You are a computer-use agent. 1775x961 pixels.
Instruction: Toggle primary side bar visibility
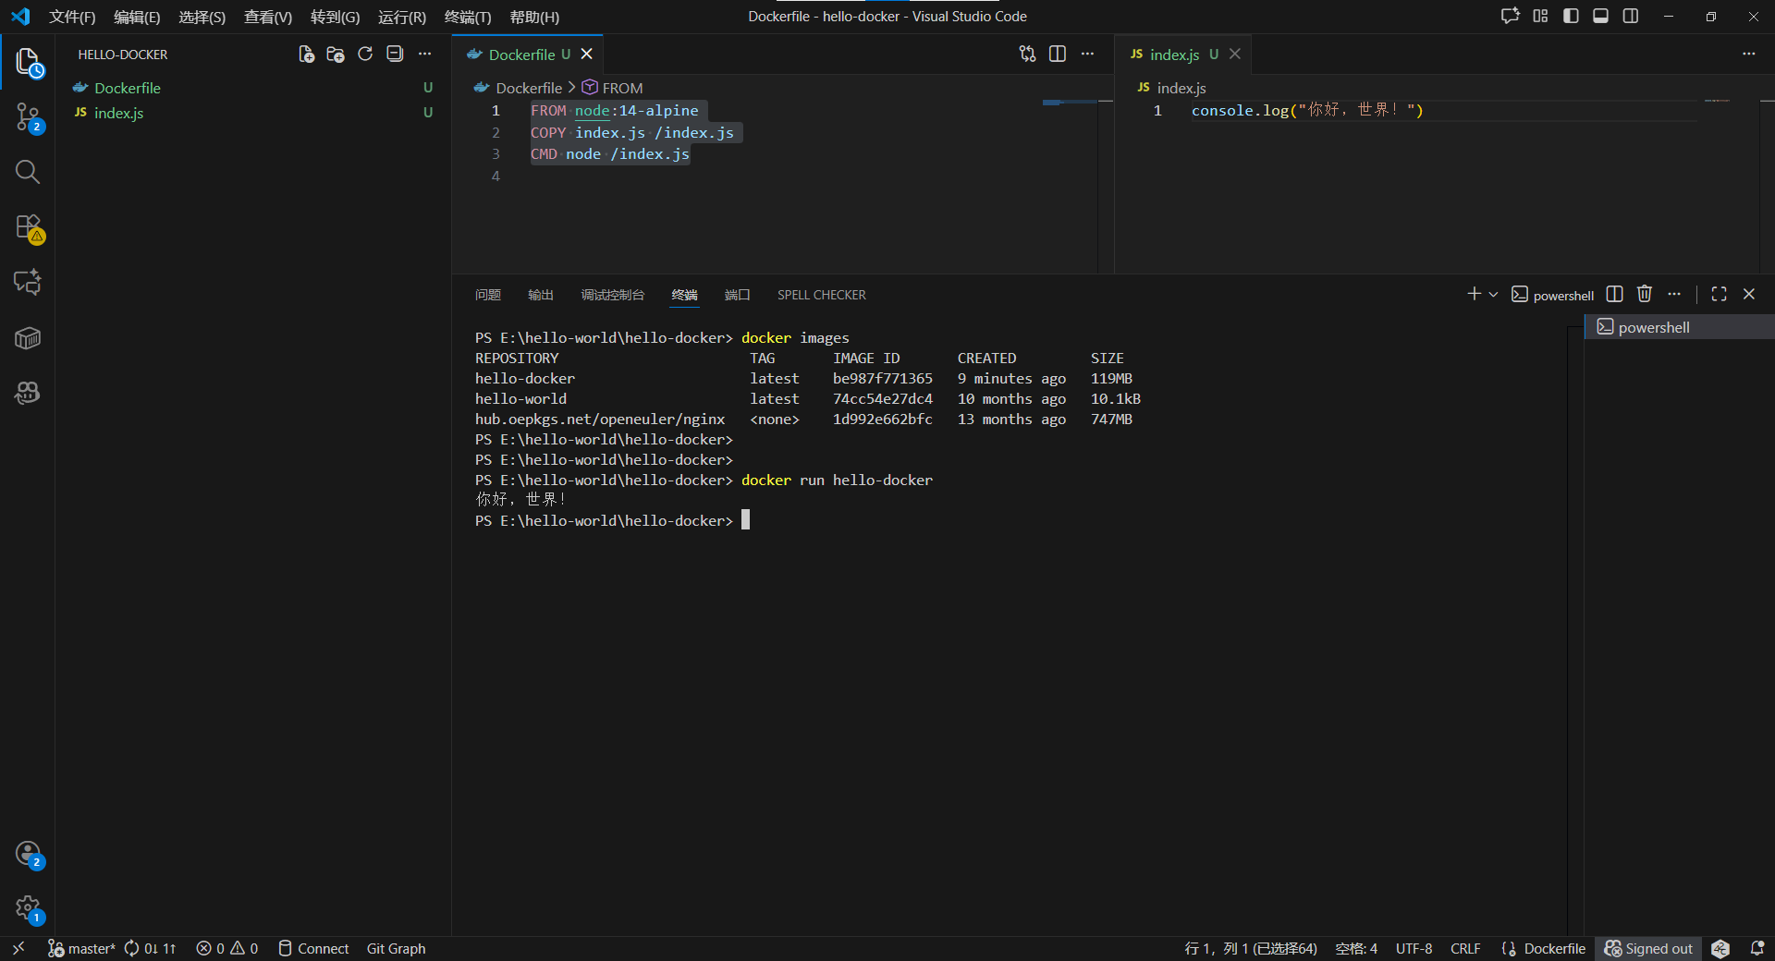(x=1571, y=17)
